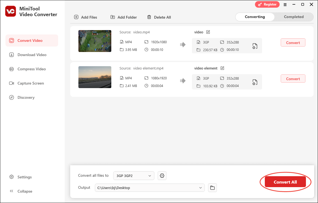Click the video element.mp4 sunset thumbnail
318x203 pixels.
(x=95, y=77)
